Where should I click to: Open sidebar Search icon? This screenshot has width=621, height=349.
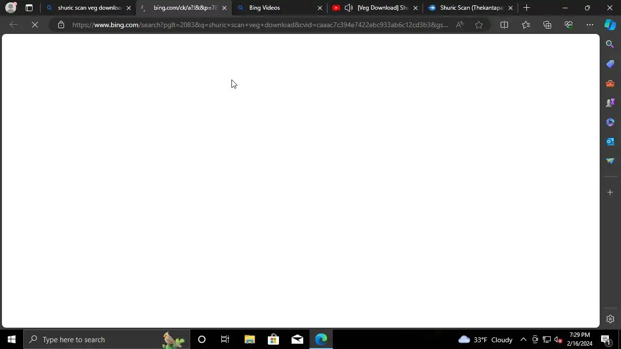[x=610, y=44]
